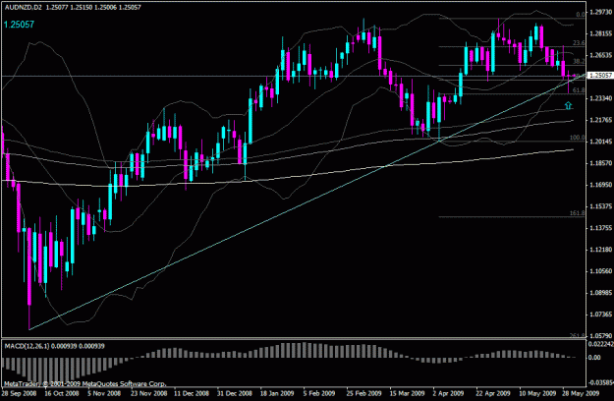
Task: Select the 261.8 Fibonacci level label
Action: pyautogui.click(x=578, y=335)
